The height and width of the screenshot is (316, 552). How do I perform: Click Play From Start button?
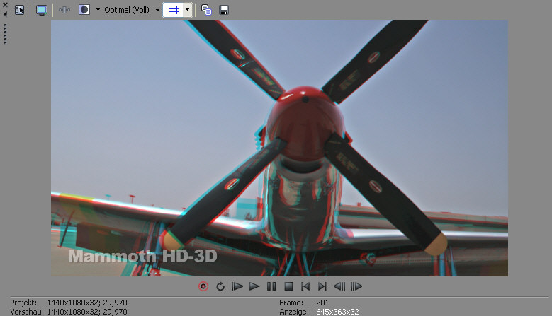click(x=237, y=286)
